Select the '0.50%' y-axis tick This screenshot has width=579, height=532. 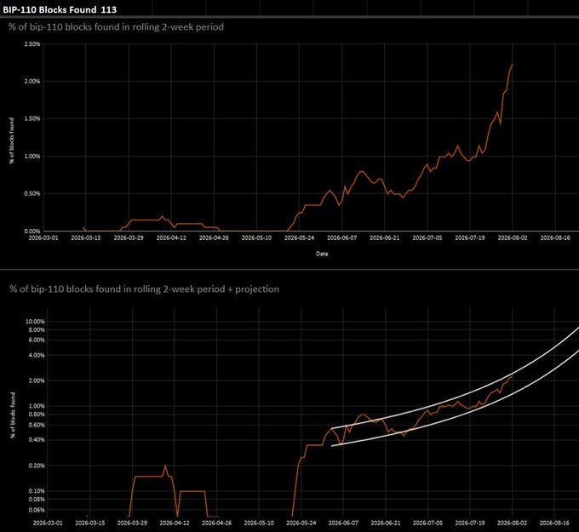pos(32,193)
